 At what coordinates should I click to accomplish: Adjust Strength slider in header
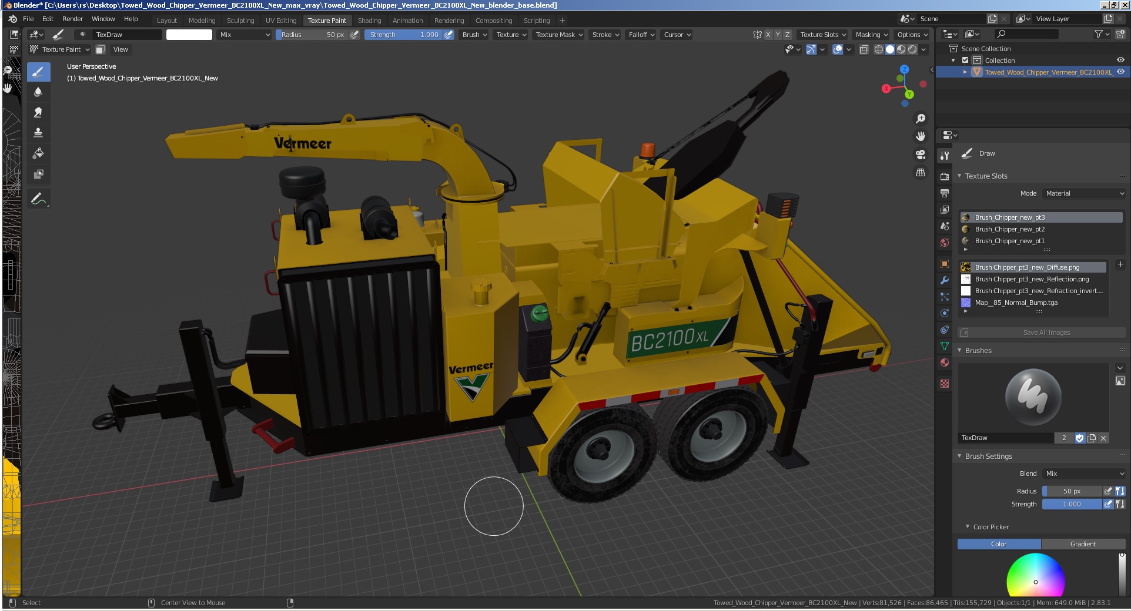pos(404,35)
